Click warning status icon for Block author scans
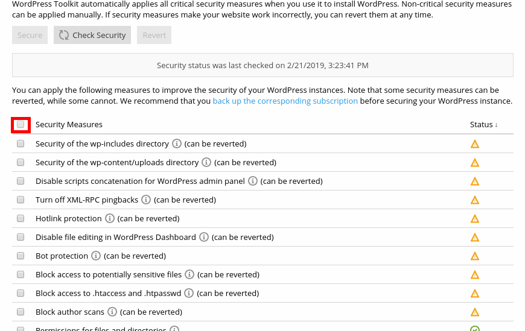525x331 pixels. click(475, 312)
